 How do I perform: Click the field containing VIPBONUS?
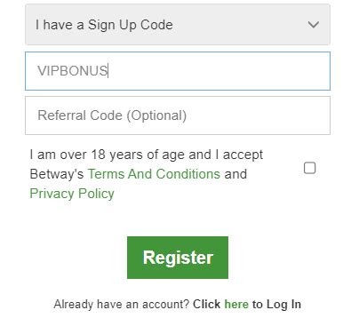[x=178, y=71]
